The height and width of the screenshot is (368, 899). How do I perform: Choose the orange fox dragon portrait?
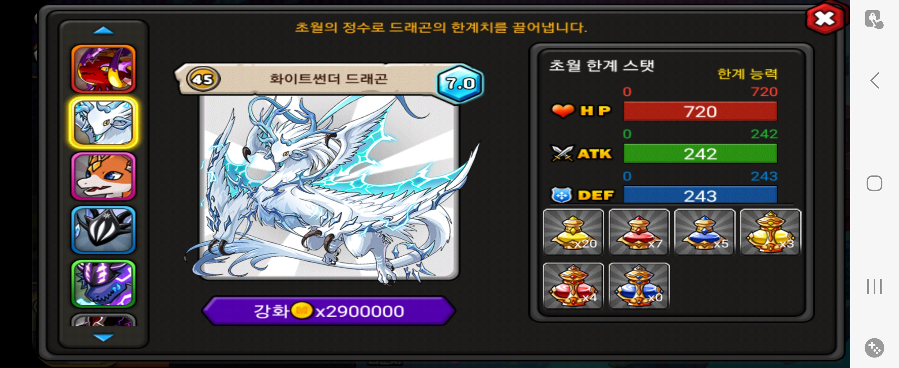click(x=103, y=176)
